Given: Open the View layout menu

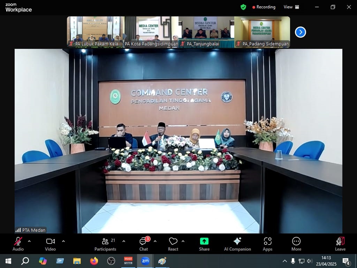Looking at the screenshot, I should (291, 7).
